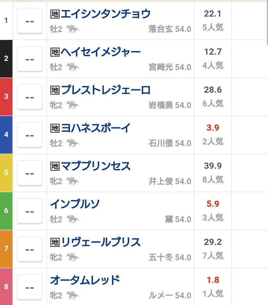Click blue gate number 4 cell
Viewport: 268px width, 305px height.
(6, 135)
